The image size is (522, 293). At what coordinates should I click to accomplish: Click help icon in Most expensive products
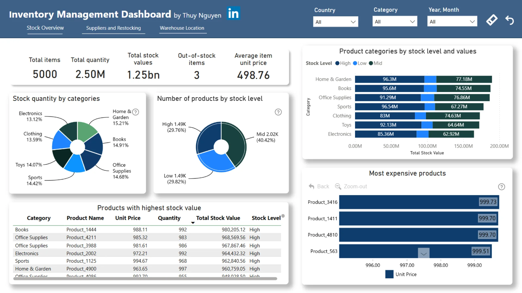[501, 187]
